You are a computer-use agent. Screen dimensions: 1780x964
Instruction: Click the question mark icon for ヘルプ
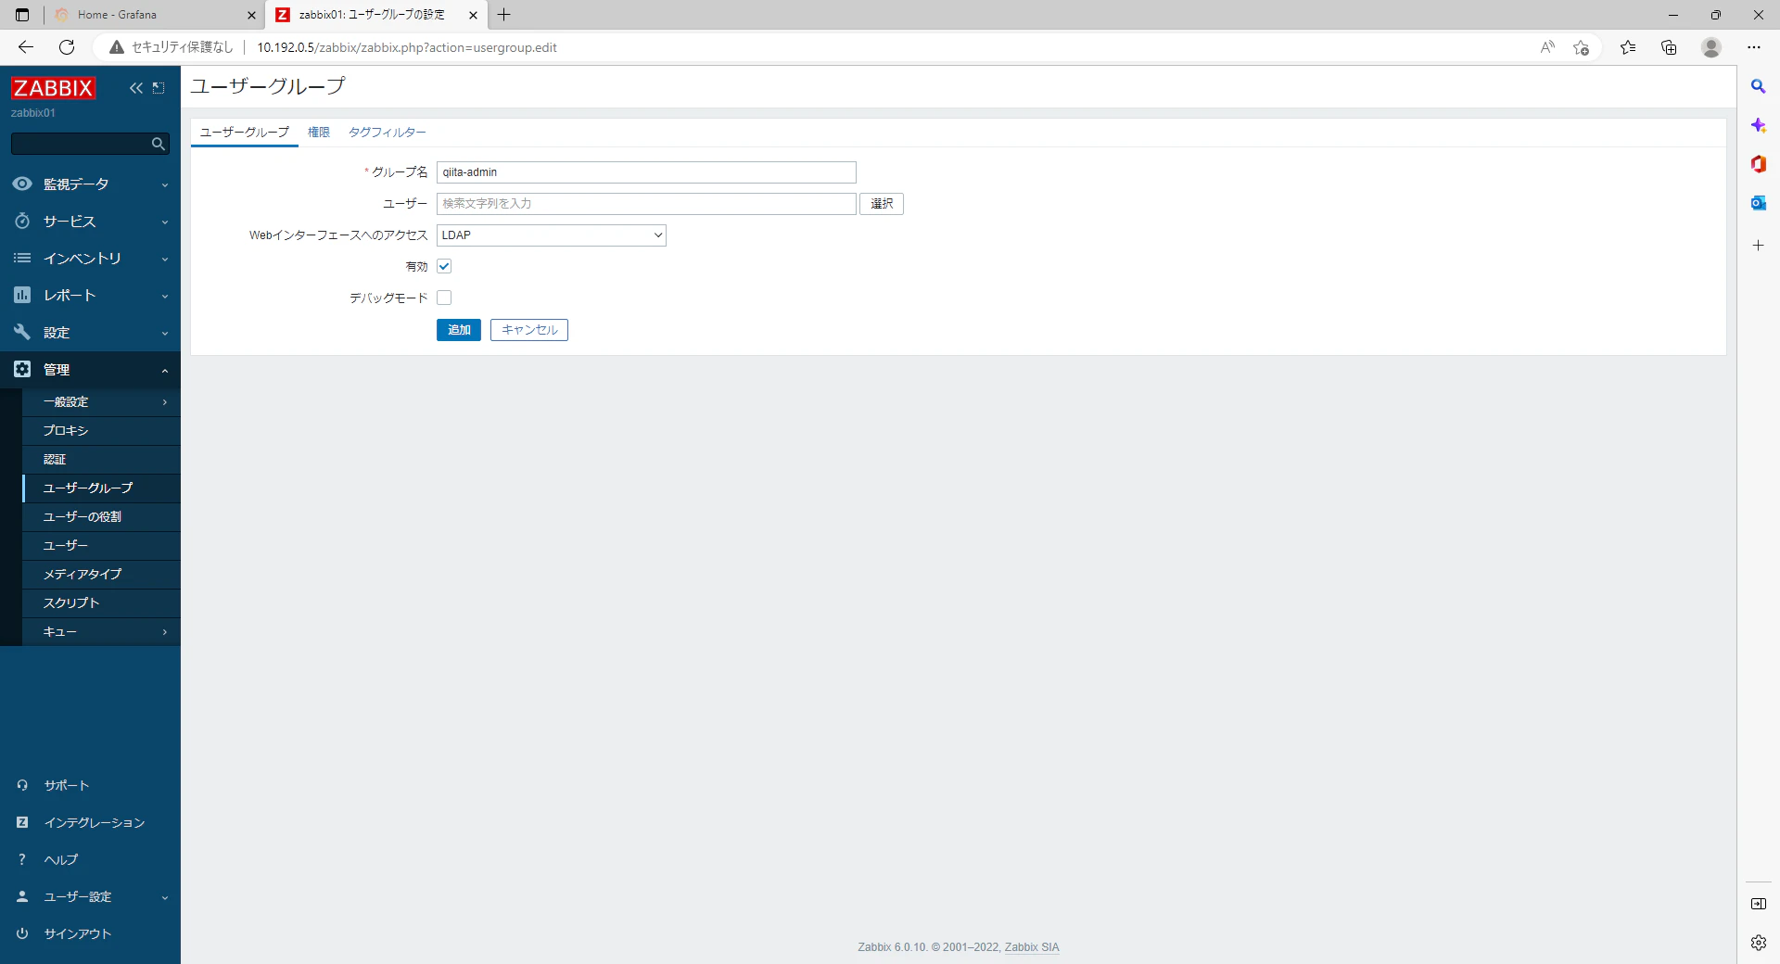22,859
